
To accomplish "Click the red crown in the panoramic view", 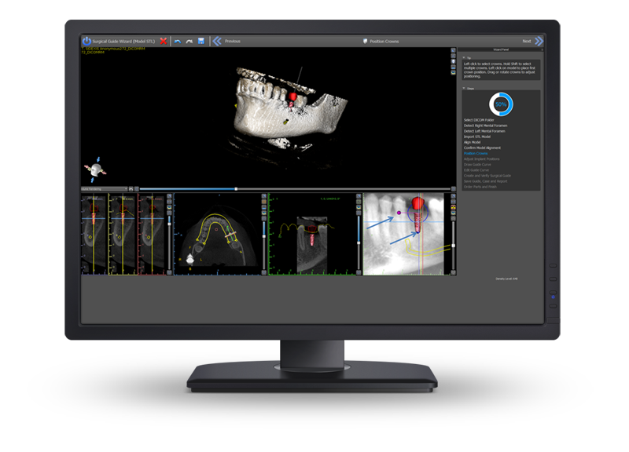I will point(417,203).
